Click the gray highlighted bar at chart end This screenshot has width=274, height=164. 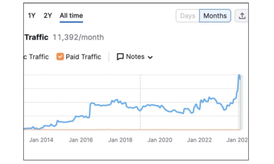pyautogui.click(x=240, y=116)
